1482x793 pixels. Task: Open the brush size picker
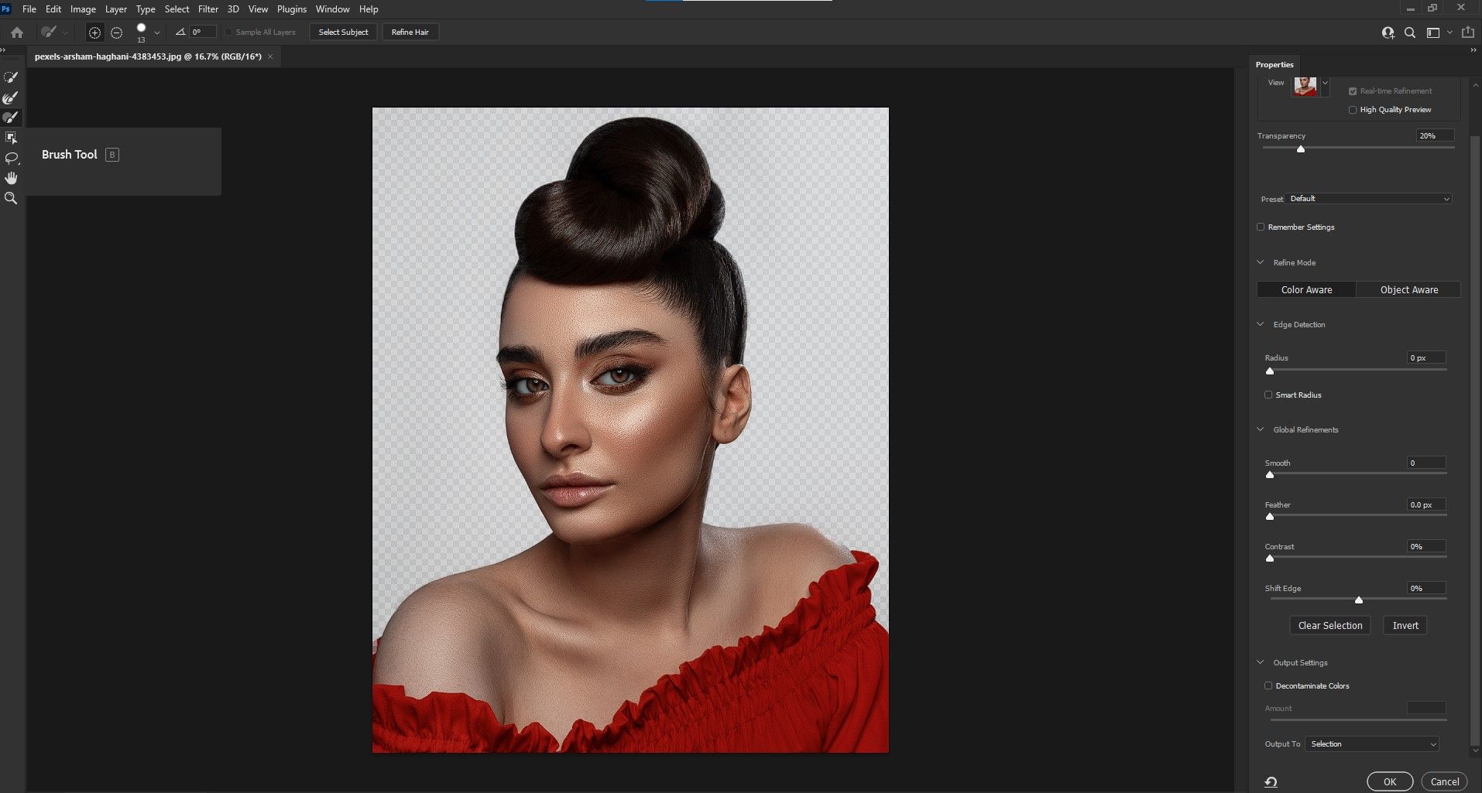coord(141,32)
